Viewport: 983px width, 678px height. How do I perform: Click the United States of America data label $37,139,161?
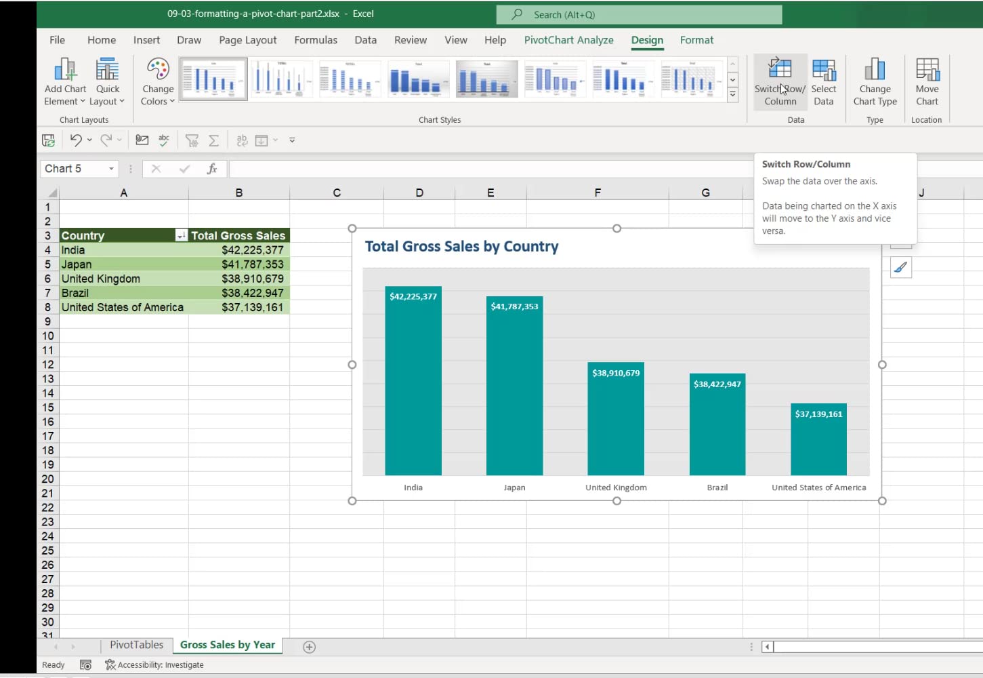pyautogui.click(x=818, y=414)
